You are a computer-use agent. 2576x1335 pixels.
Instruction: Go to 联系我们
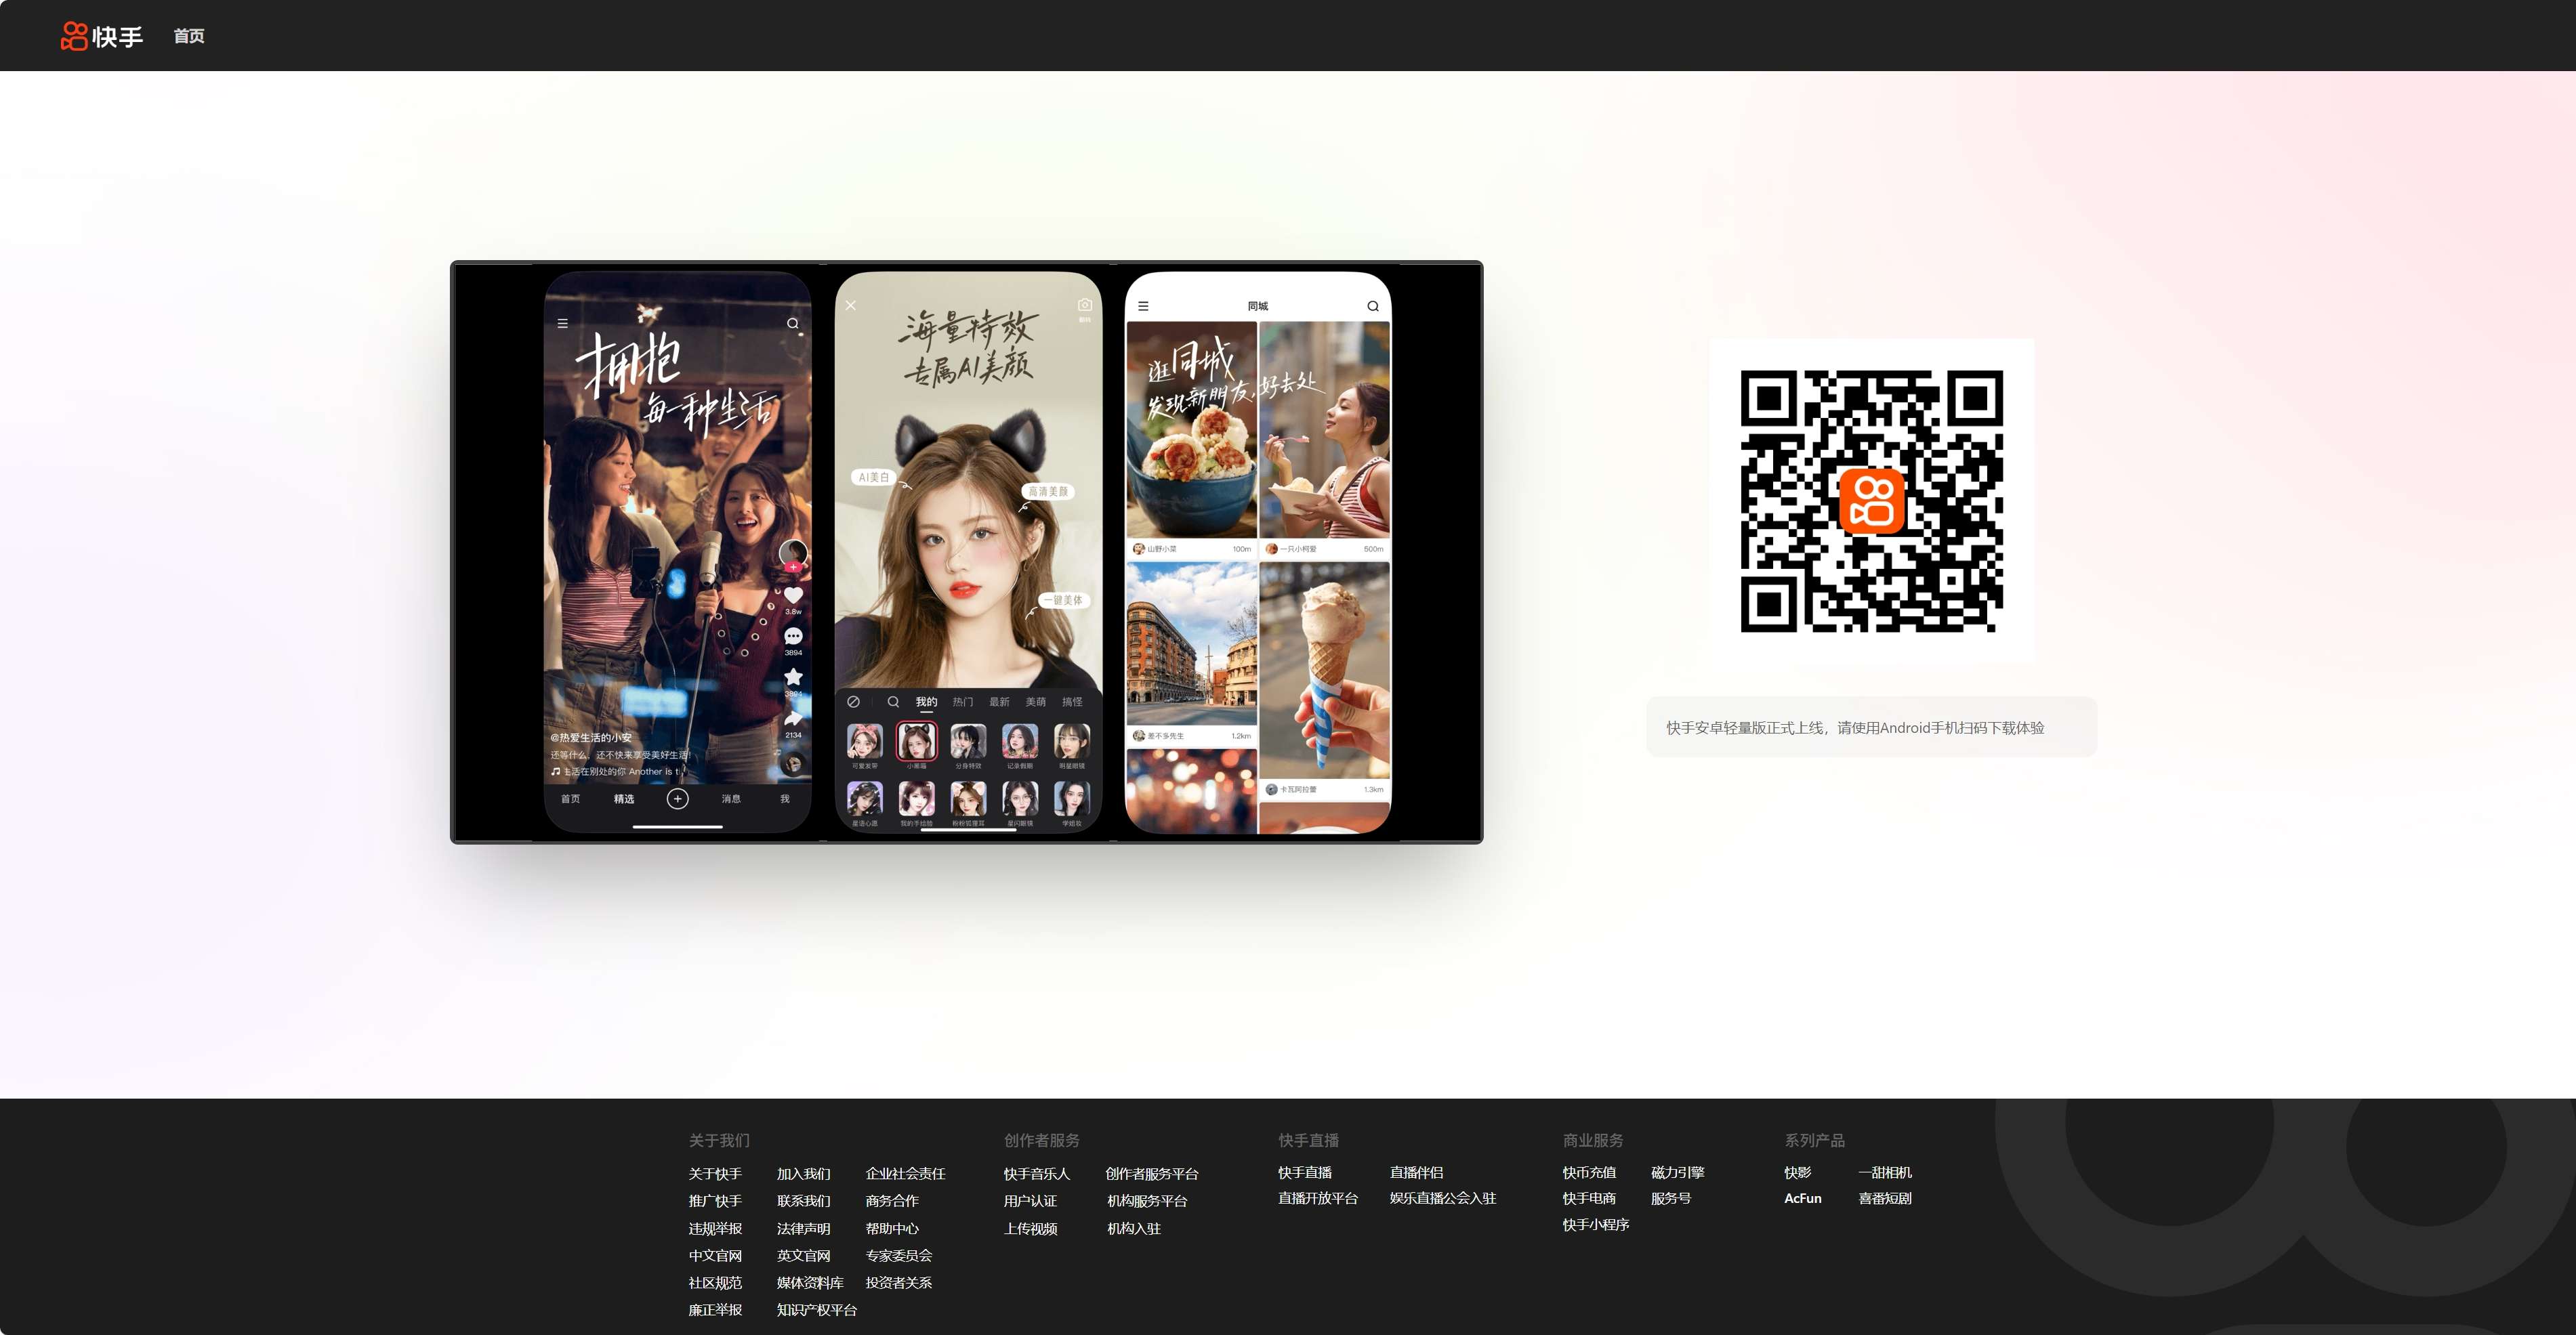tap(803, 1201)
